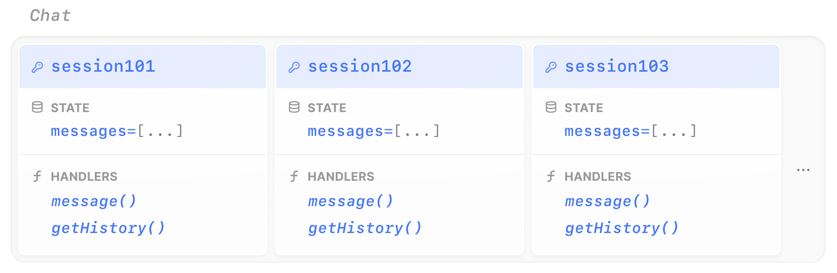Click the function icon next to session101 HANDLERS
The image size is (837, 273).
(37, 176)
